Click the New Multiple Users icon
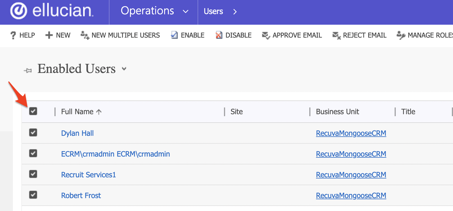 tap(85, 35)
